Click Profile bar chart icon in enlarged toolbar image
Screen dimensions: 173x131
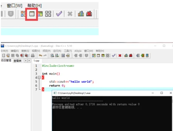pyautogui.click(x=81, y=13)
